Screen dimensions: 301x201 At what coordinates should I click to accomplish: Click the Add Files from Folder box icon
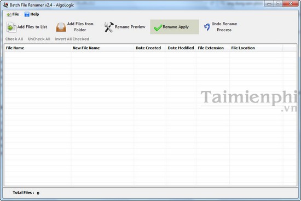click(x=61, y=27)
